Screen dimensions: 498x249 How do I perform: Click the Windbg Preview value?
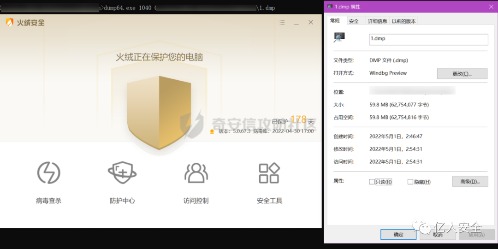click(388, 73)
